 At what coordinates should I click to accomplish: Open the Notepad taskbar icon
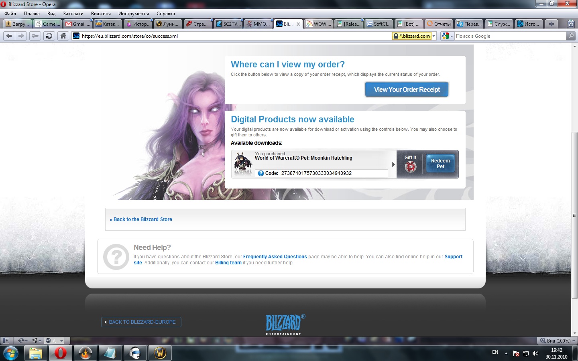coord(110,353)
